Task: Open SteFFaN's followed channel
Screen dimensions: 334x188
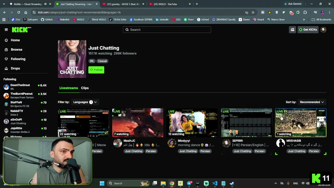Action: point(25,104)
